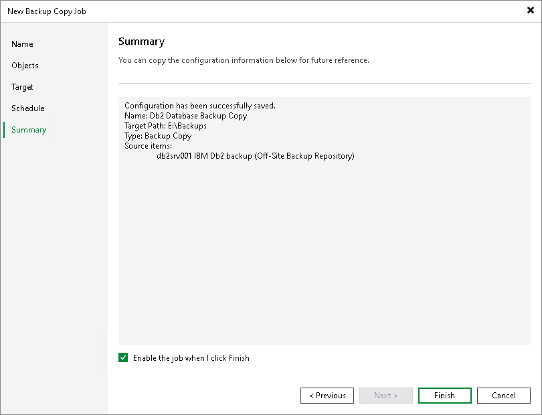Screen dimensions: 542x415
Task: Select the Name step in the sidebar
Action: click(x=22, y=44)
